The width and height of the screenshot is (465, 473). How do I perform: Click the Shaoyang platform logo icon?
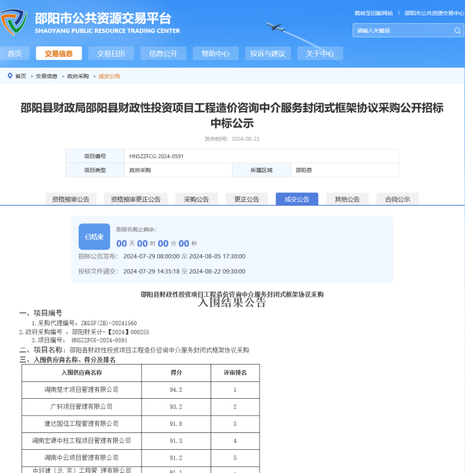click(14, 22)
